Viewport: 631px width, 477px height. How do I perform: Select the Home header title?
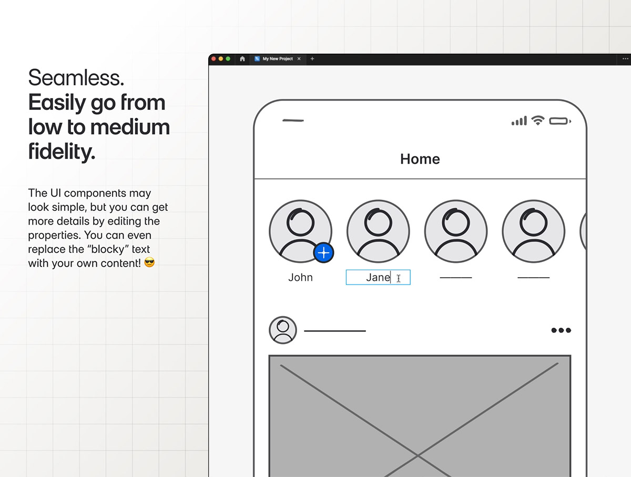[420, 159]
